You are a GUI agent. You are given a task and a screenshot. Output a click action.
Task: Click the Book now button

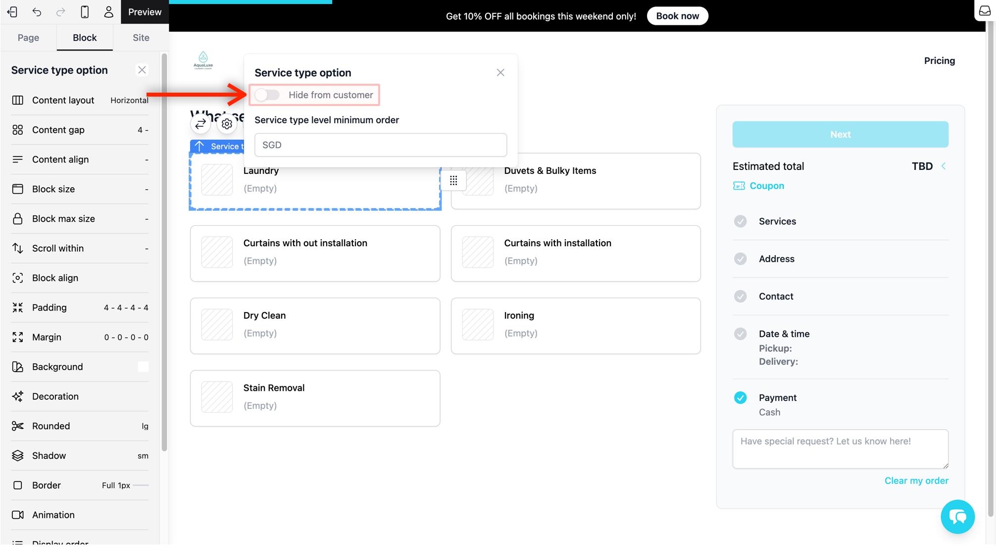click(x=677, y=16)
